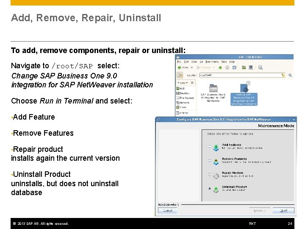Click the Forward button in File Browser
305x229 pixels.
pos(203,67)
